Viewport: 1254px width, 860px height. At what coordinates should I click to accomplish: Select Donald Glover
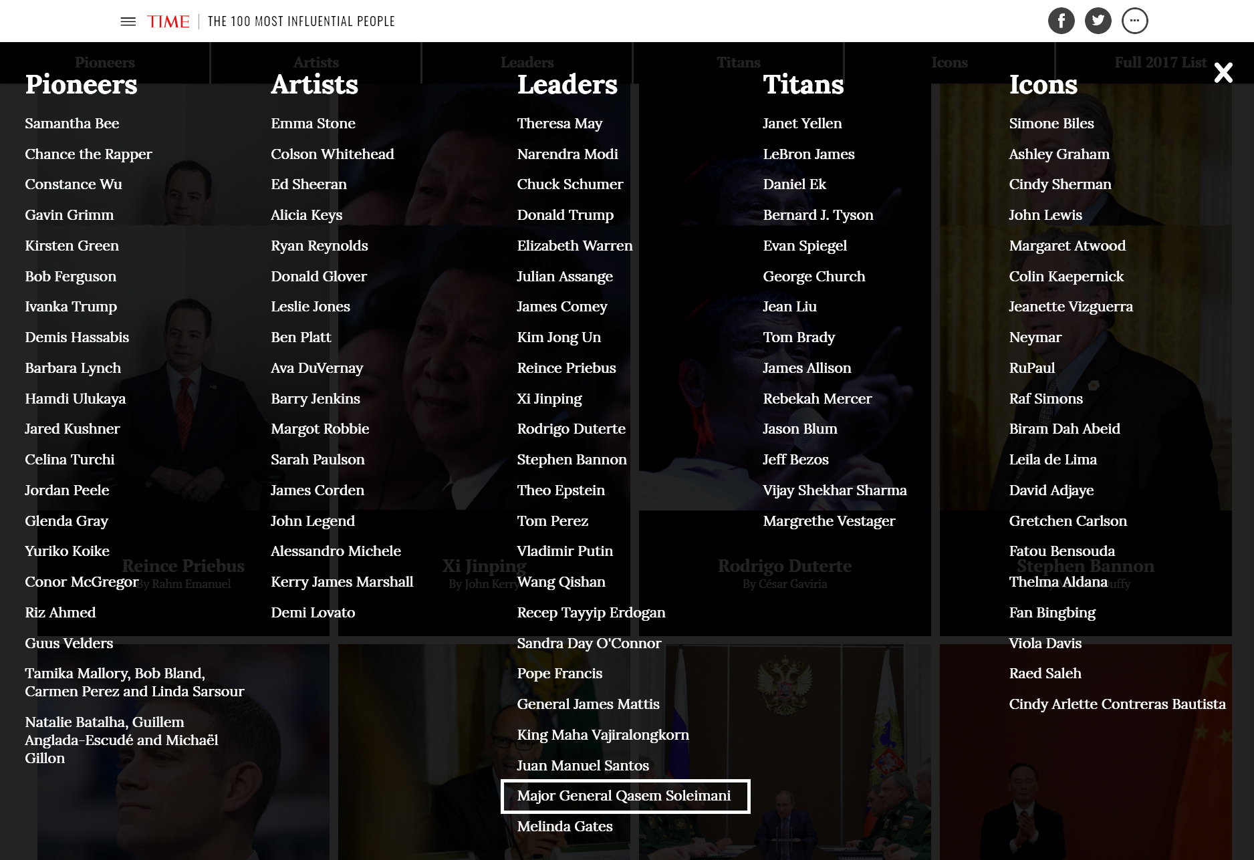319,277
